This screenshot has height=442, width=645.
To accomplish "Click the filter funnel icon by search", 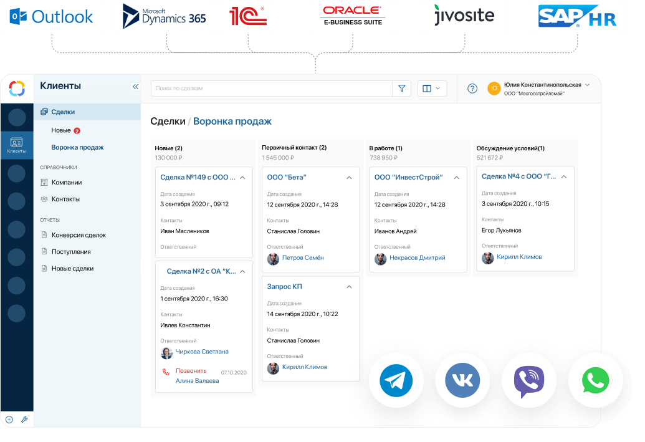I will pyautogui.click(x=401, y=89).
